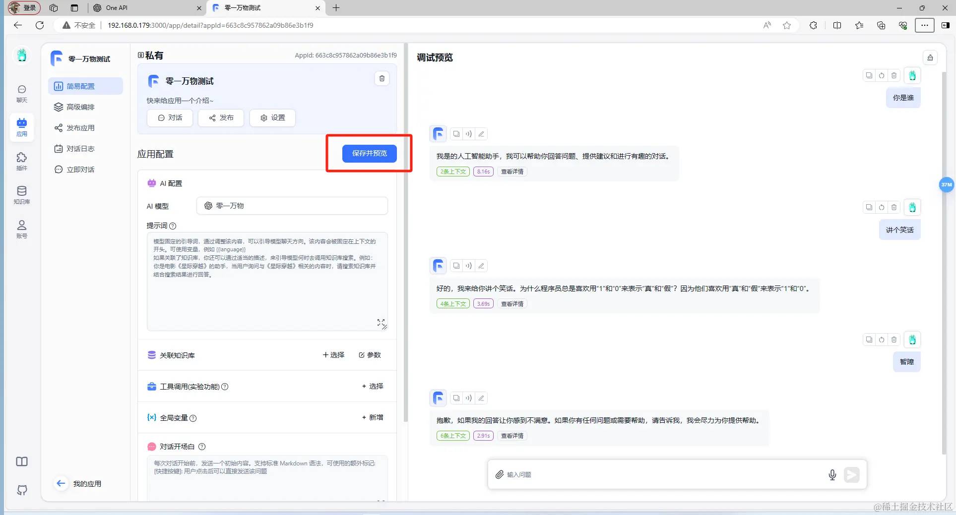This screenshot has width=956, height=515.
Task: Click the documentation book icon in the sidebar
Action: (22, 461)
